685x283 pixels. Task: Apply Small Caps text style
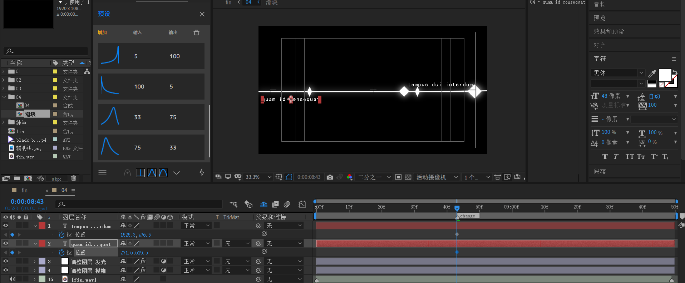click(x=641, y=156)
